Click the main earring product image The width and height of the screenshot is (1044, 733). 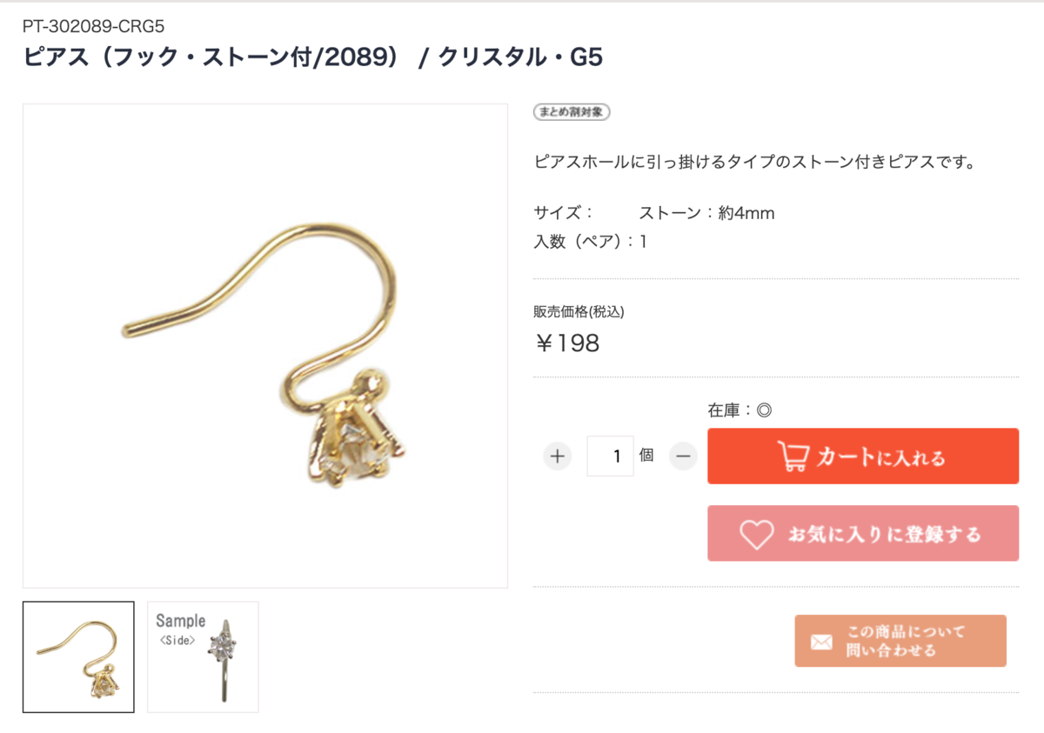pos(265,346)
